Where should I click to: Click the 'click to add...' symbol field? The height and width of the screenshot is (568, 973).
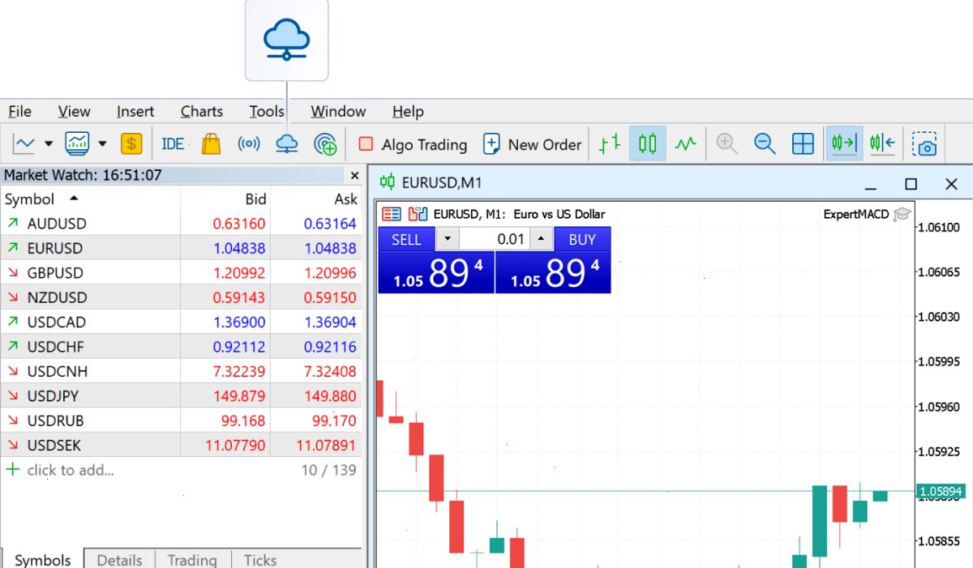click(71, 470)
